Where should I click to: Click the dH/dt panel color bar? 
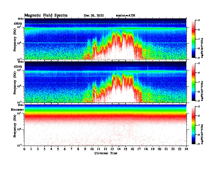coord(193,39)
